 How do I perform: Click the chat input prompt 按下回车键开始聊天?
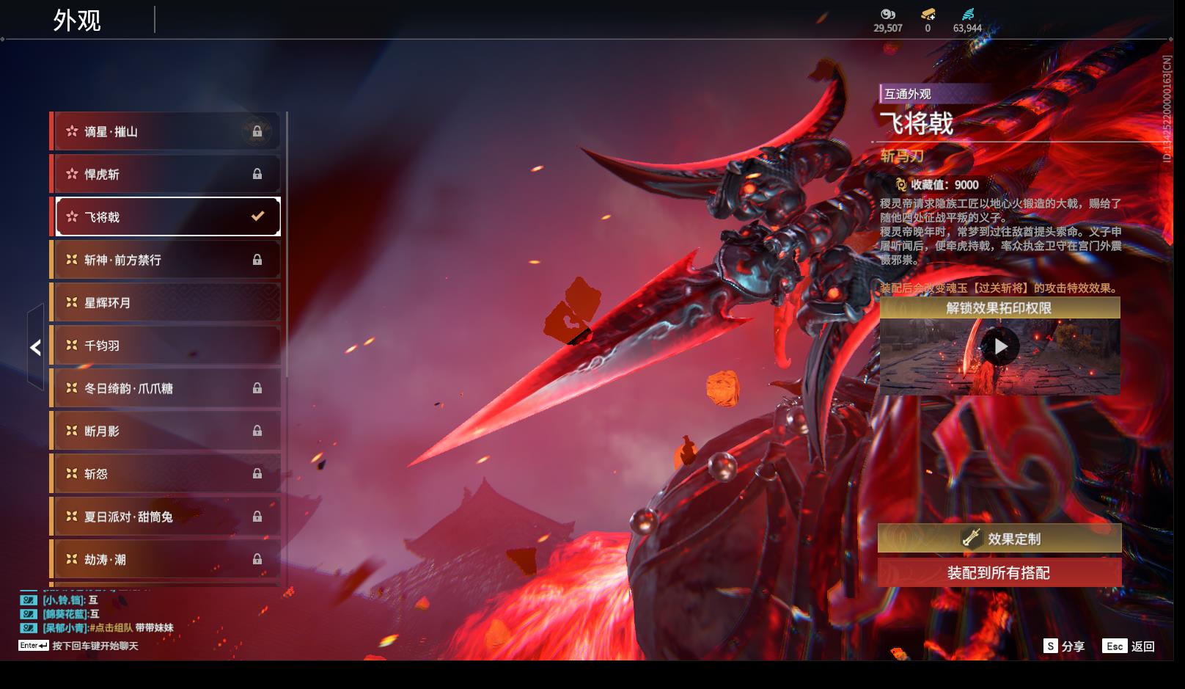point(95,646)
